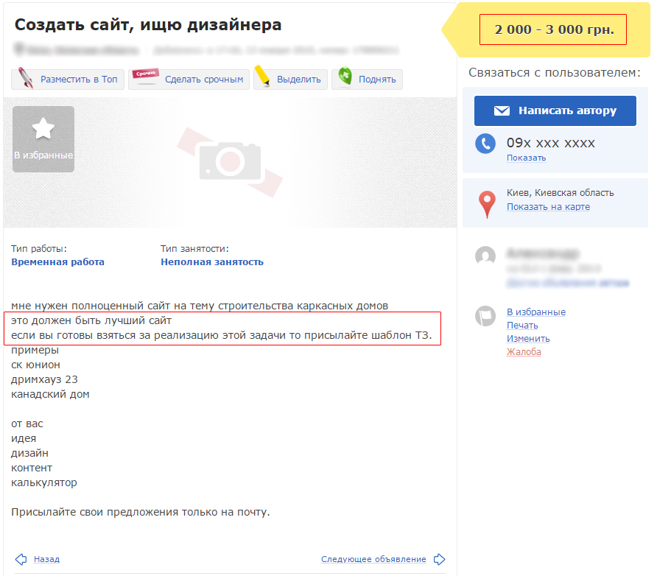Viewport: 657px width, 576px height.
Task: Click the 'Изменить' link
Action: pos(528,339)
